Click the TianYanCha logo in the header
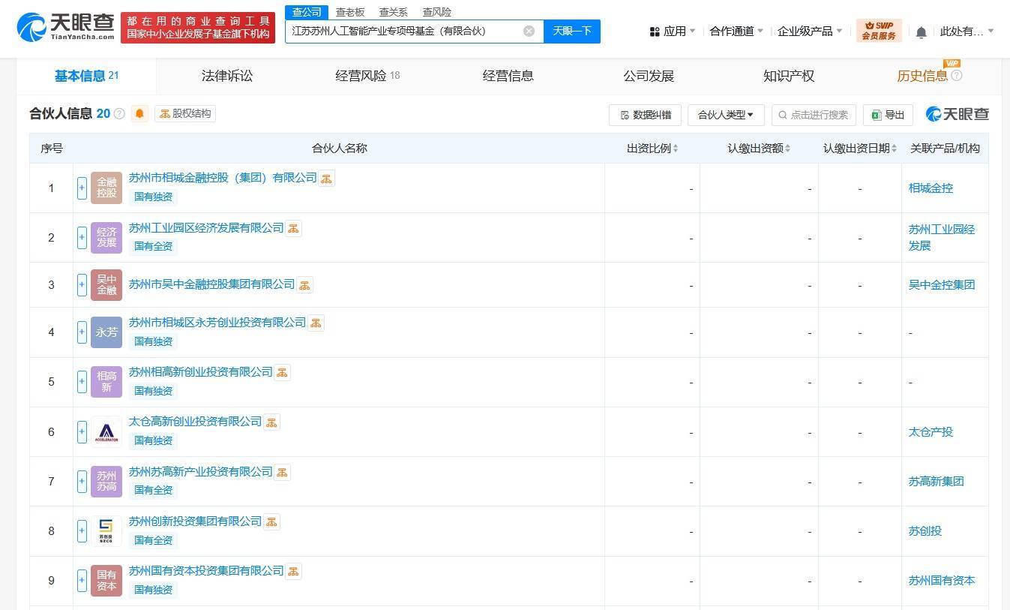Viewport: 1010px width, 610px height. click(66, 28)
